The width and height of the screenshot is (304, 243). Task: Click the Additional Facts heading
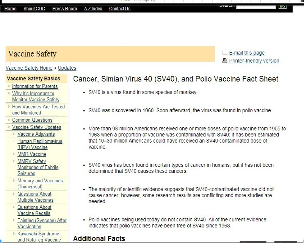99,238
